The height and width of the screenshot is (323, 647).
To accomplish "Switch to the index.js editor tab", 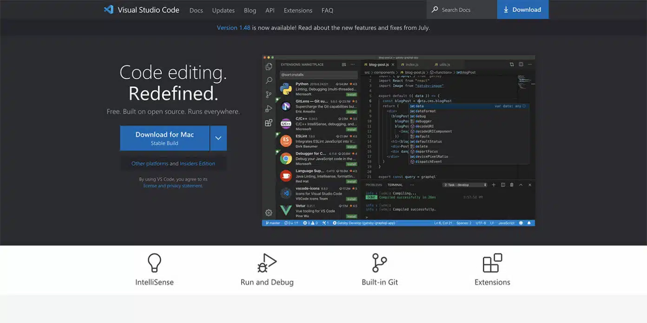I will [409, 65].
